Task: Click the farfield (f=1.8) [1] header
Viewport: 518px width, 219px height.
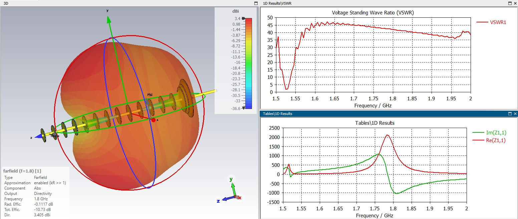Action: [x=22, y=171]
